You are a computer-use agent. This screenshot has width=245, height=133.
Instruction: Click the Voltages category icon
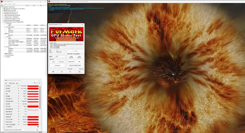coord(6,24)
